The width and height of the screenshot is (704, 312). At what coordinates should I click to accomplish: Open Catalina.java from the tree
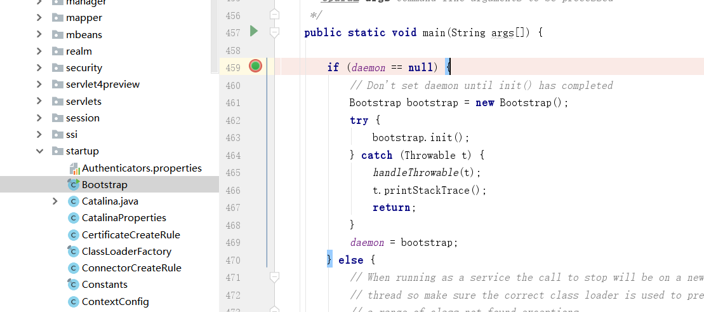point(110,201)
